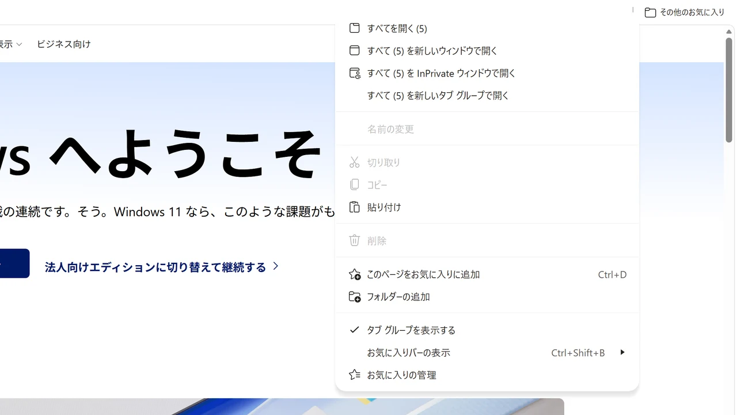Click the folder icon of その他のお気に入り
737x415 pixels.
(x=650, y=12)
